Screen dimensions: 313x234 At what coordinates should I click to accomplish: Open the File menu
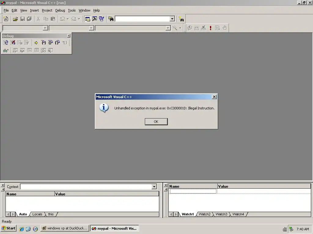tap(6, 10)
